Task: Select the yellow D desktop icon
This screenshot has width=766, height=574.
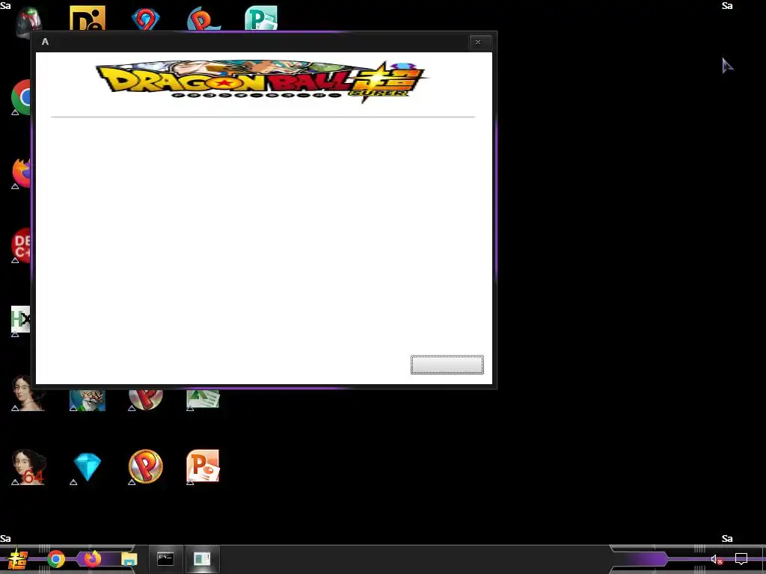Action: pos(88,18)
